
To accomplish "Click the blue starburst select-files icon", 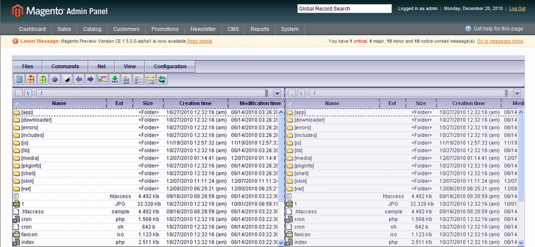I will (55, 79).
